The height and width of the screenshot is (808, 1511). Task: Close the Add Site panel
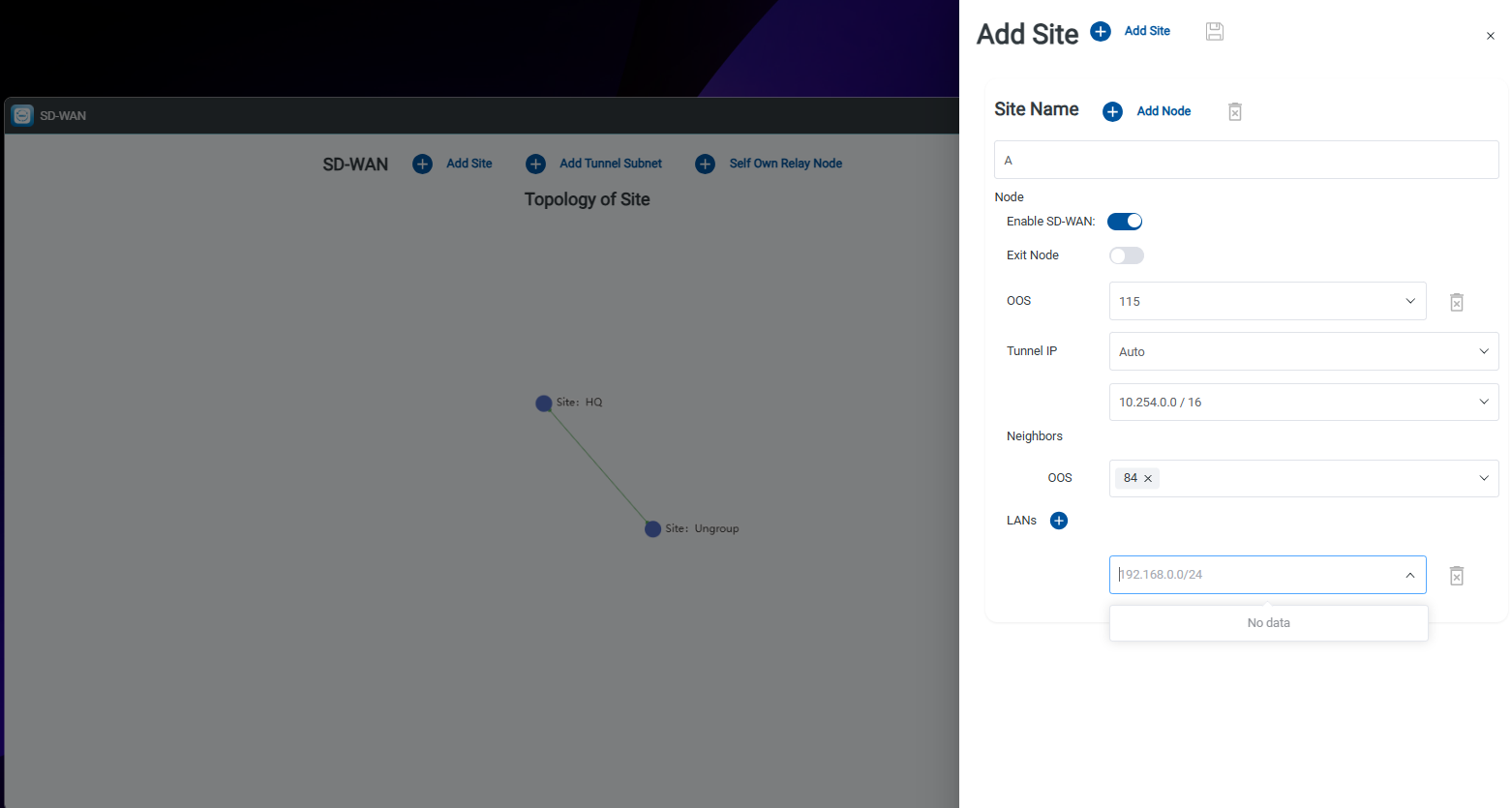(x=1491, y=36)
